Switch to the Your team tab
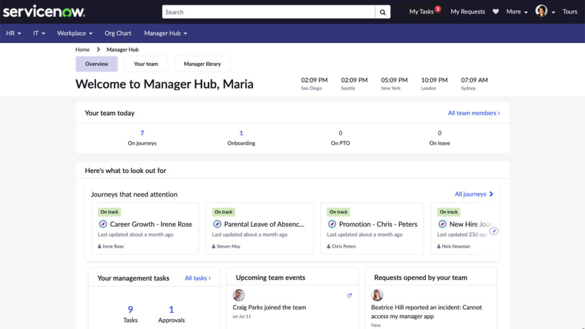Image resolution: width=585 pixels, height=329 pixels. pos(146,64)
